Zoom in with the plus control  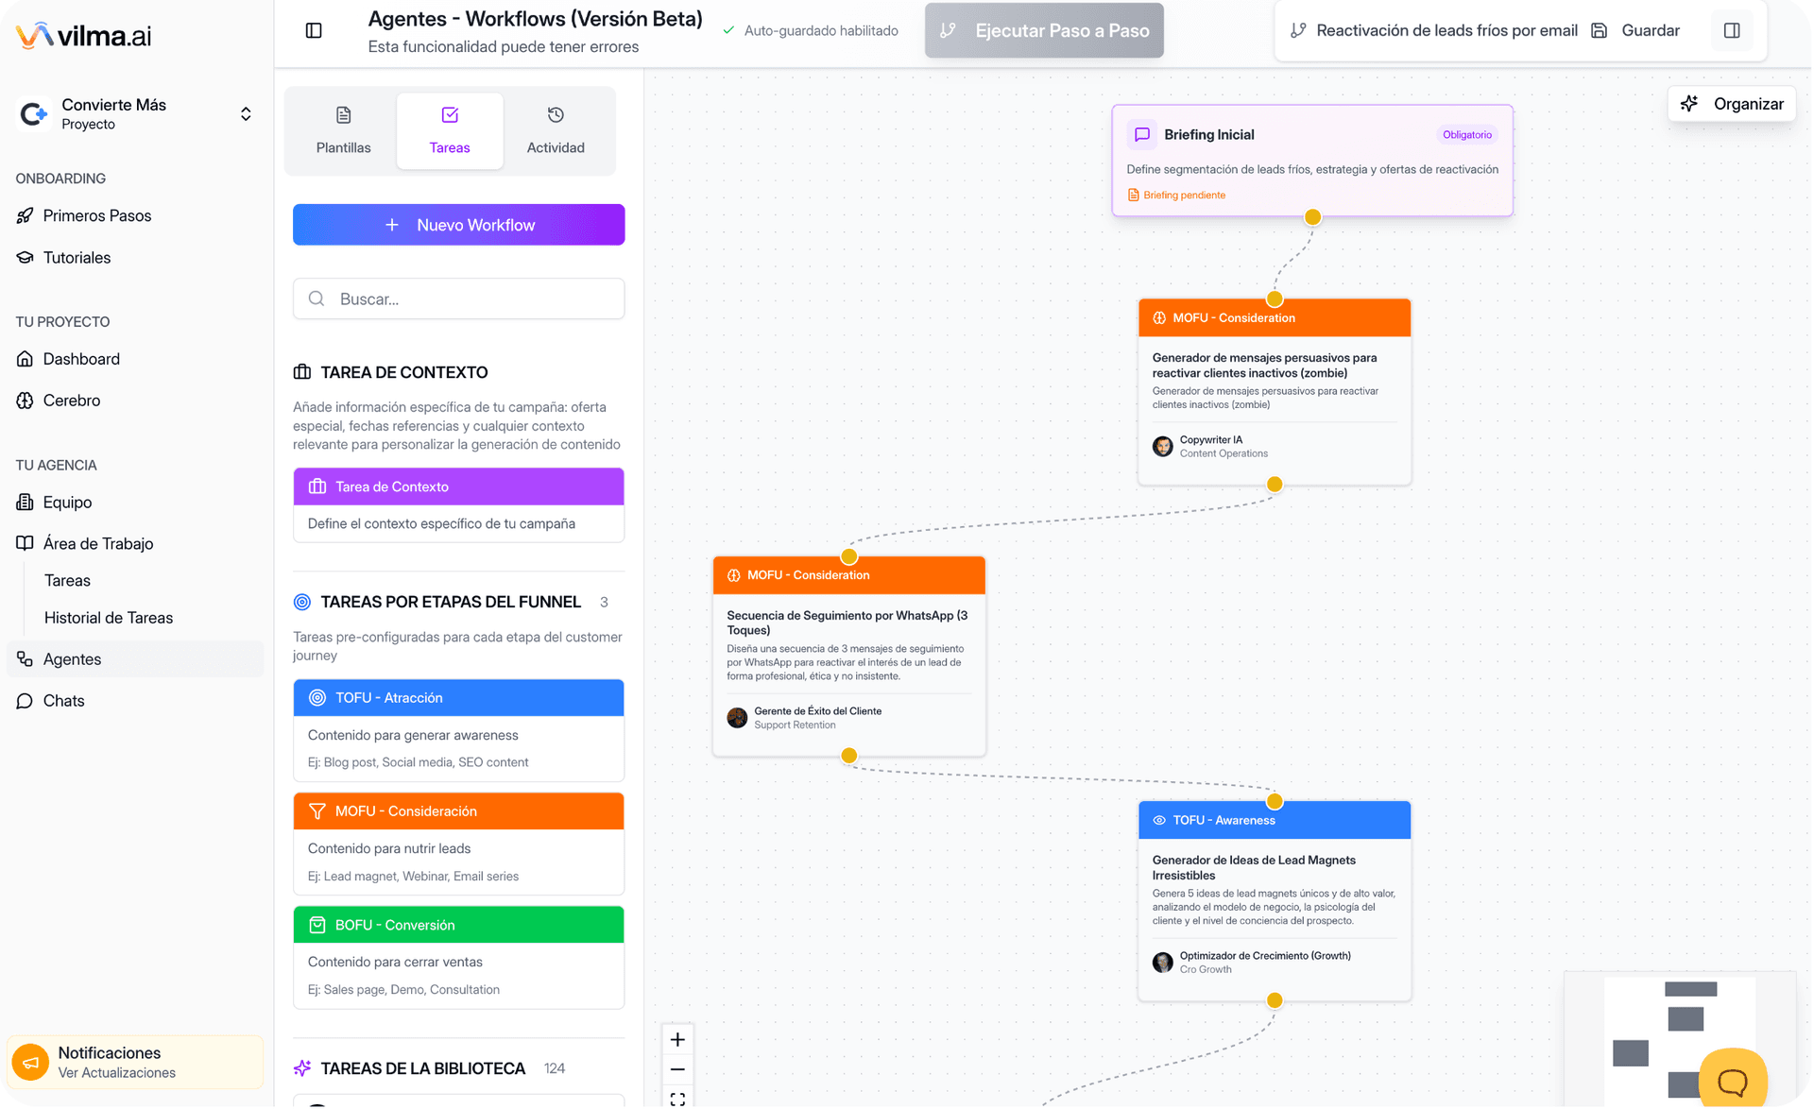[x=677, y=1040]
